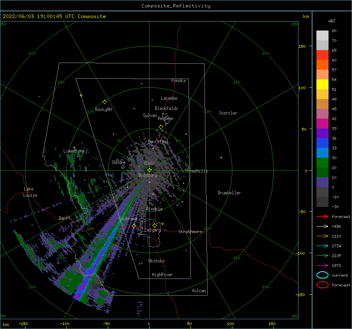Viewport: 352px width, 329px height.
Task: Click the Sylvan label
Action: coord(150,115)
